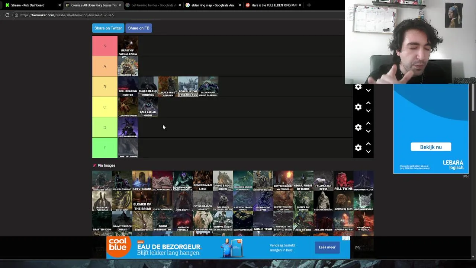Move D tier row up
476x268 pixels.
pyautogui.click(x=368, y=124)
